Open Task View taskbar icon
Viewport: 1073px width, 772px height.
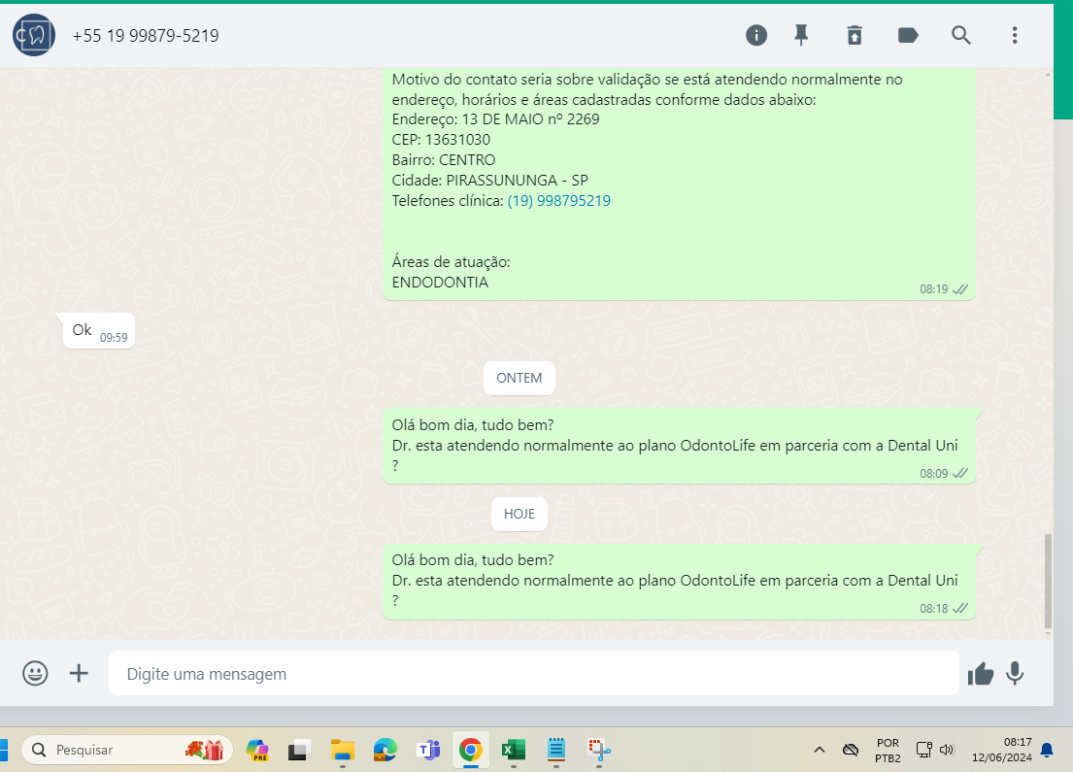click(x=299, y=750)
